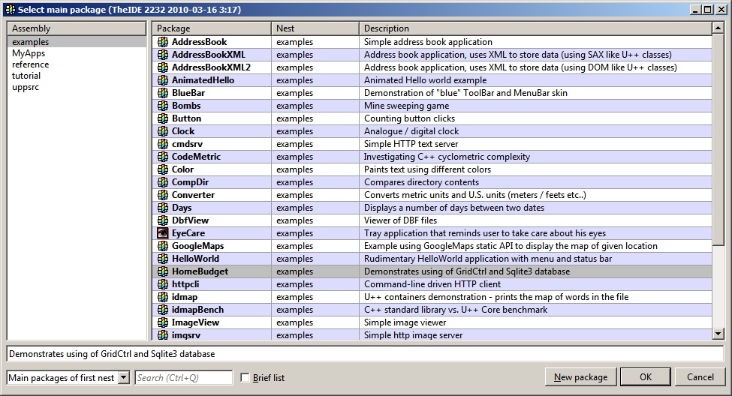
Task: Click the Clock package icon
Action: pos(163,131)
